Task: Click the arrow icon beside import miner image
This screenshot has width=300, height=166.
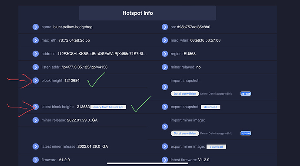Action: 165,127
